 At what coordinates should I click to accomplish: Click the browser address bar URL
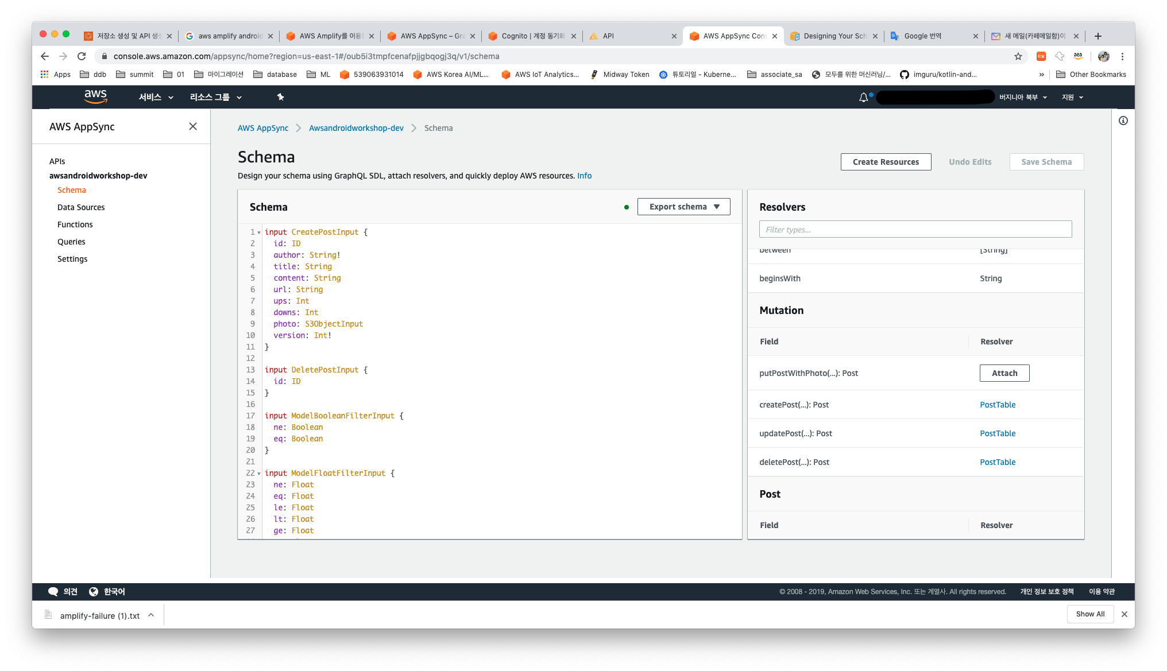pyautogui.click(x=306, y=56)
